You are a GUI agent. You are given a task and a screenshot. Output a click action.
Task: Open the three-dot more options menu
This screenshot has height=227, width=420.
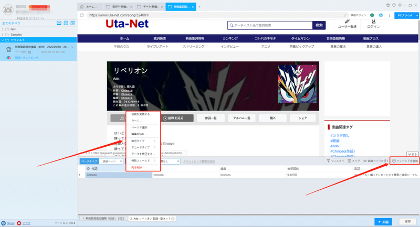(390, 15)
